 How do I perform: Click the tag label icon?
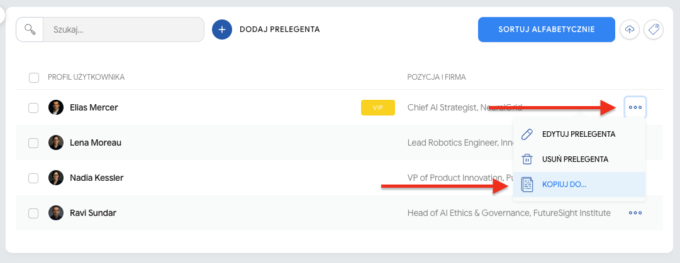click(654, 30)
